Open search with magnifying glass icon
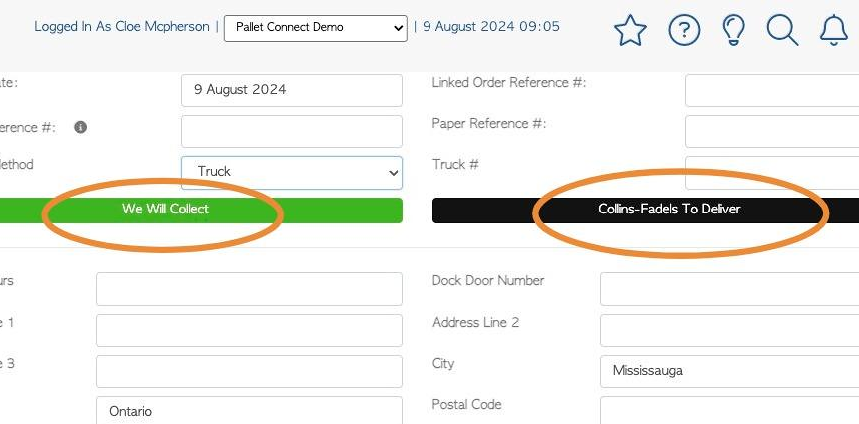 point(782,30)
